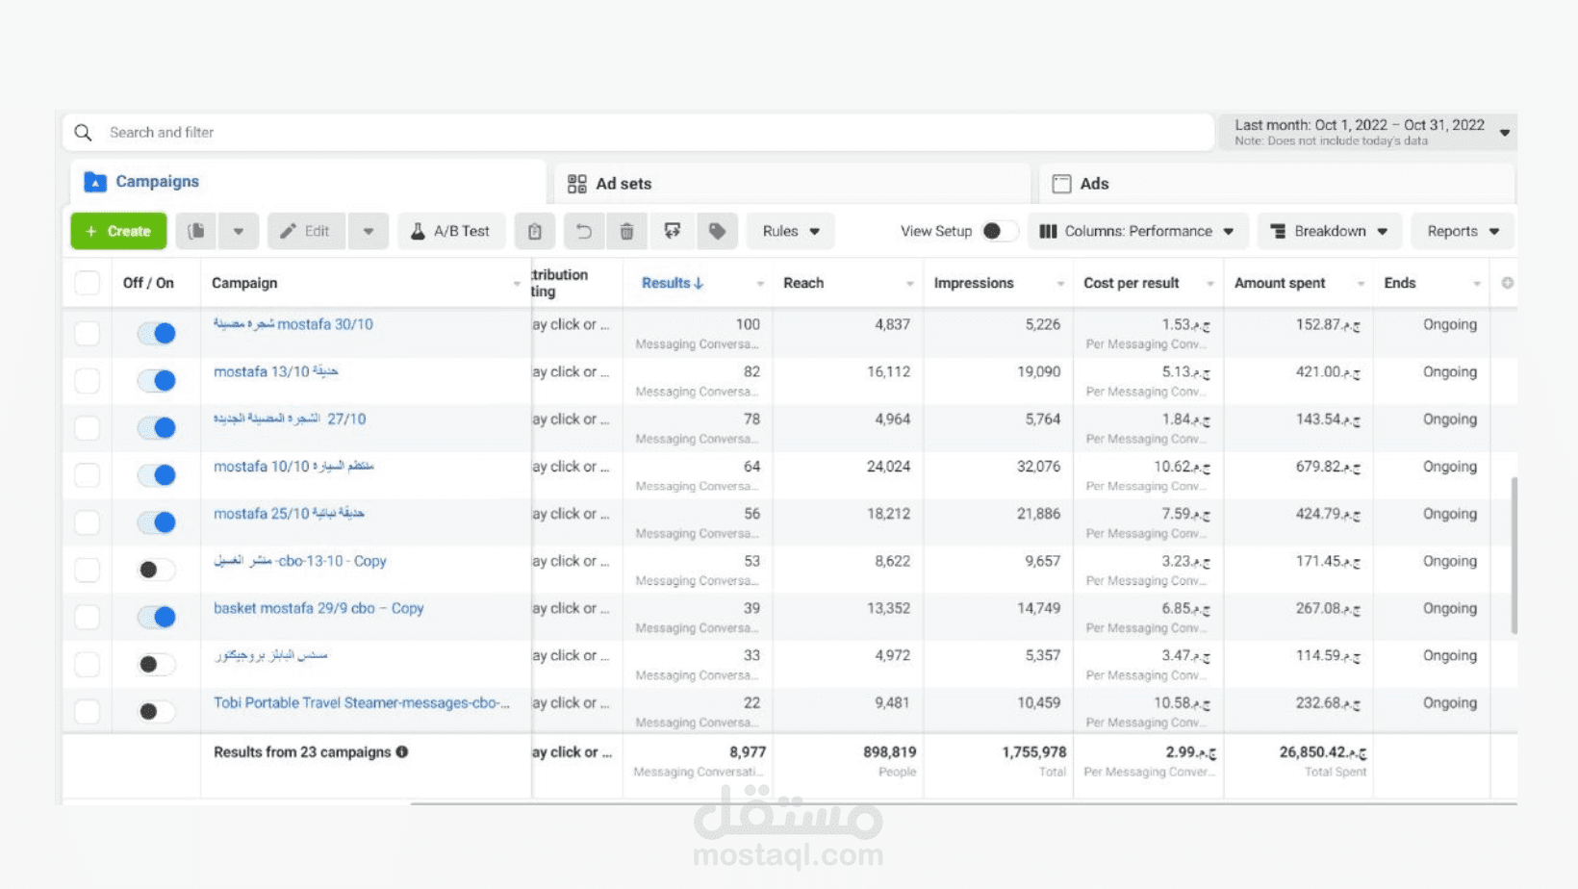Click the Breakdown icon
Screen dimensions: 1578x889
[x=1278, y=231]
